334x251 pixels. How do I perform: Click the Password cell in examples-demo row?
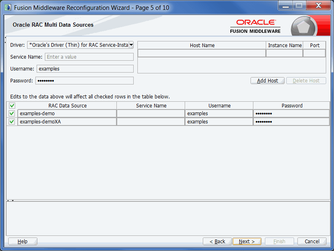[291, 113]
